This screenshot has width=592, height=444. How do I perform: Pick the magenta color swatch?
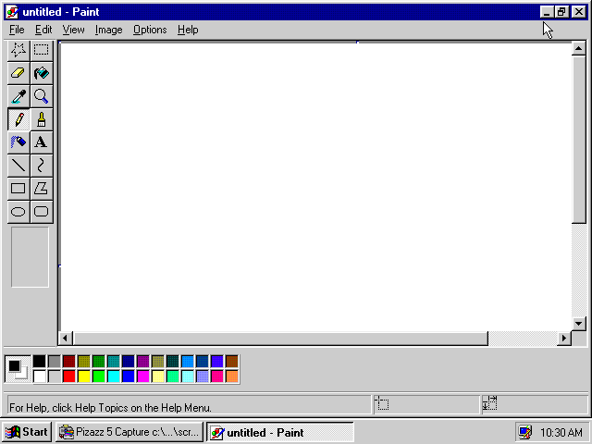click(x=143, y=376)
